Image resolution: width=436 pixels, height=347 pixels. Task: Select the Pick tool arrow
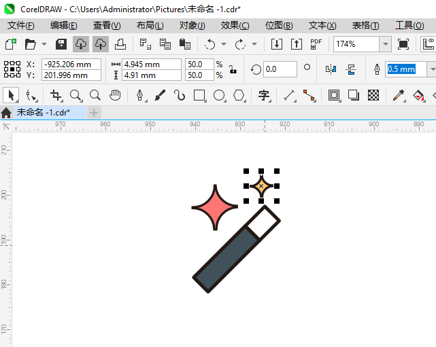pos(11,96)
